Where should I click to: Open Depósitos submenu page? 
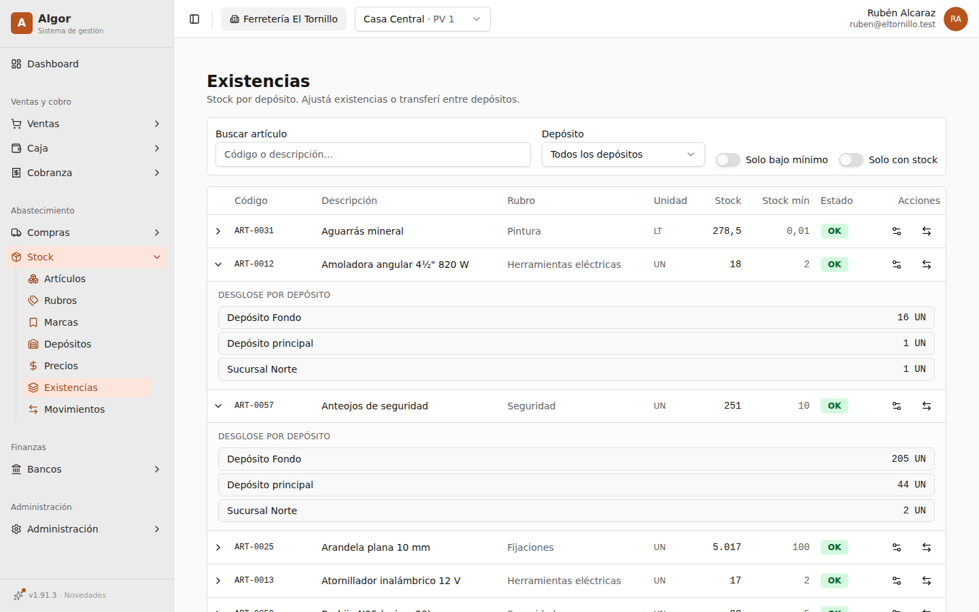87,344
